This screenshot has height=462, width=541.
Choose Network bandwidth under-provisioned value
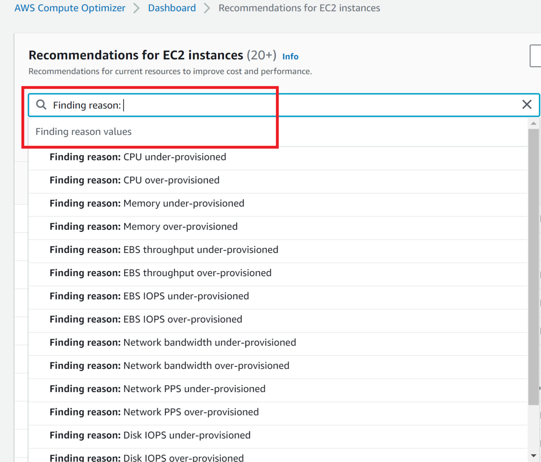173,342
